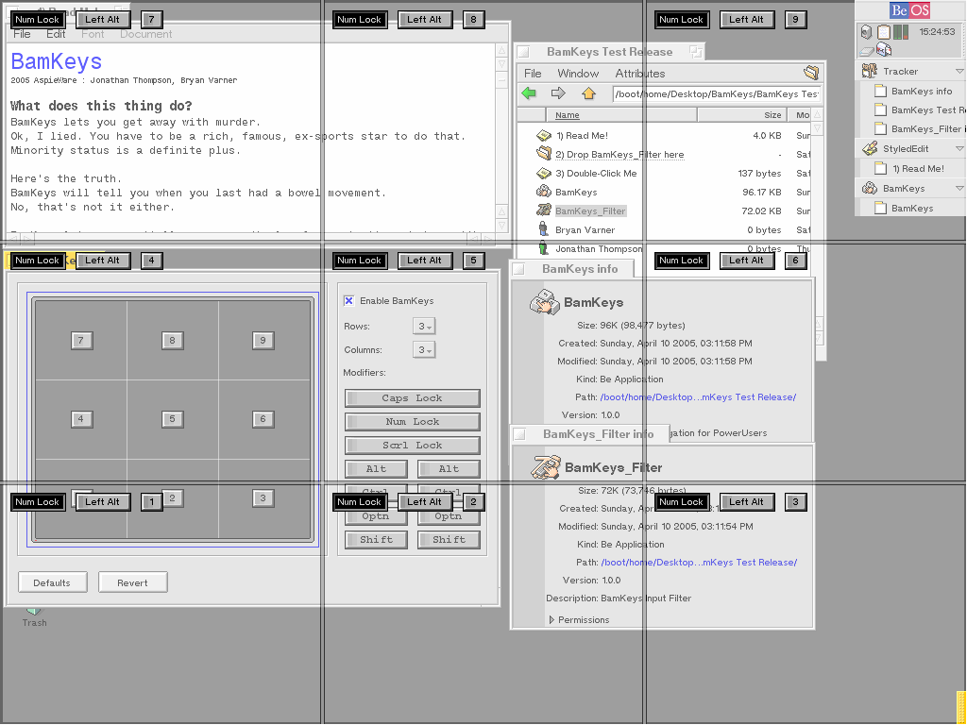
Task: Open Font menu in StyledEdit window
Action: click(x=93, y=34)
